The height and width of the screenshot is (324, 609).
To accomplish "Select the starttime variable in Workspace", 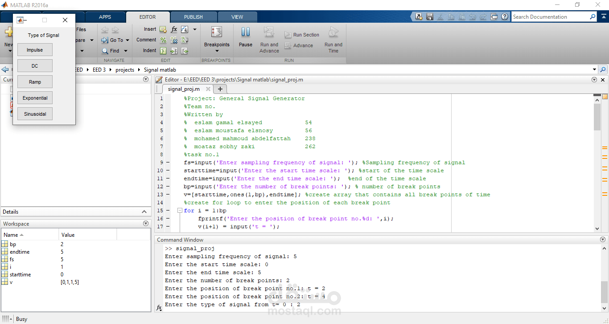I will click(21, 275).
